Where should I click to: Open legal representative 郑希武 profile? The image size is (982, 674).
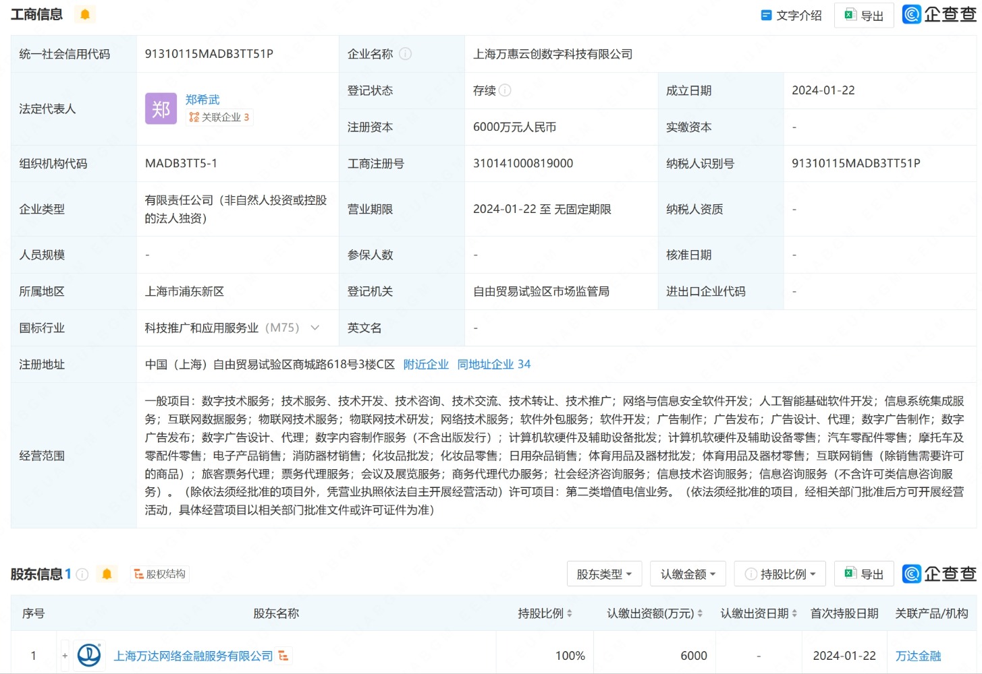[202, 99]
